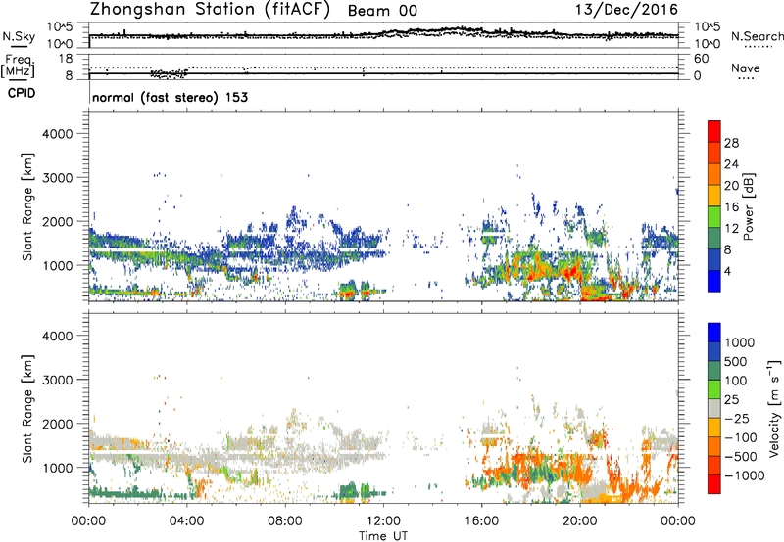Click the "12" label on power colorbar
Image resolution: width=784 pixels, height=542 pixels.
[x=731, y=229]
